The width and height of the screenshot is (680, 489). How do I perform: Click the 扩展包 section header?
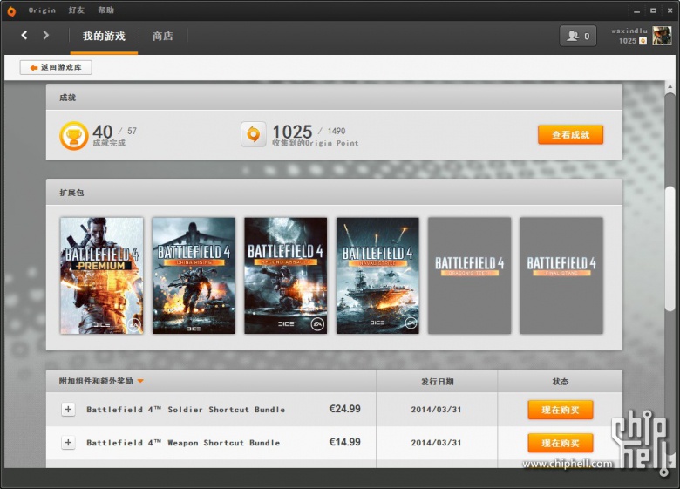pyautogui.click(x=71, y=193)
